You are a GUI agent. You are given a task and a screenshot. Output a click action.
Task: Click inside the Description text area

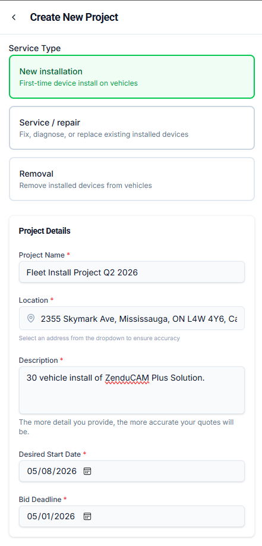pos(131,390)
